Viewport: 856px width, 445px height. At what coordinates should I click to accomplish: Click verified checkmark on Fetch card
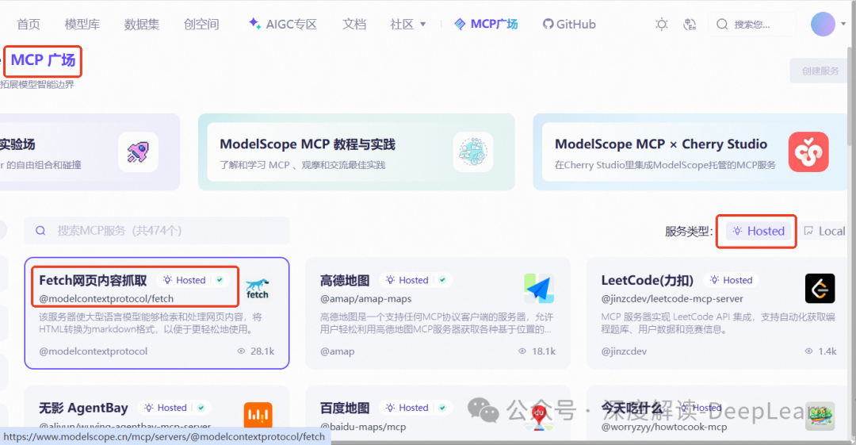click(x=220, y=280)
